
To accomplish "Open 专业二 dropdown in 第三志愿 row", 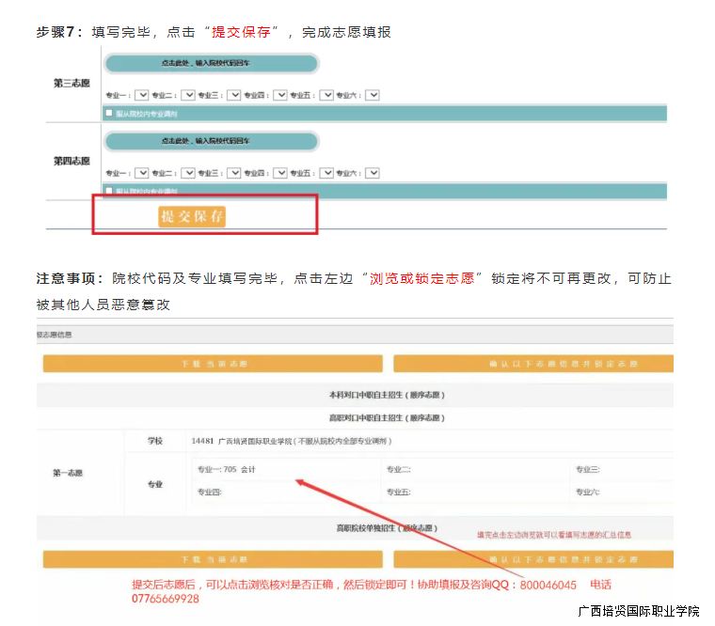I will tap(188, 95).
